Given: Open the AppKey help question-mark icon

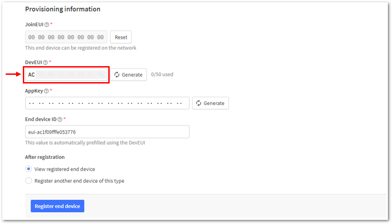Looking at the screenshot, I should pyautogui.click(x=46, y=91).
